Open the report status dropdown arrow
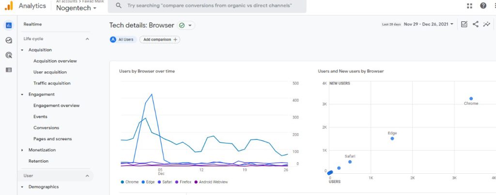This screenshot has height=195, width=496. coord(190,26)
